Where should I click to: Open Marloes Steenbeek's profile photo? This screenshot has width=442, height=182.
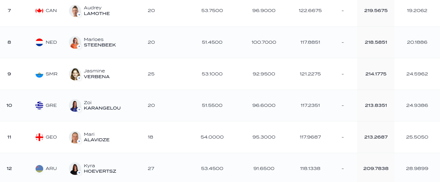[75, 42]
